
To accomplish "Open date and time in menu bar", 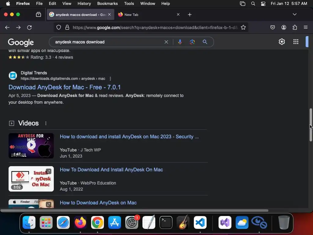I will (x=289, y=4).
